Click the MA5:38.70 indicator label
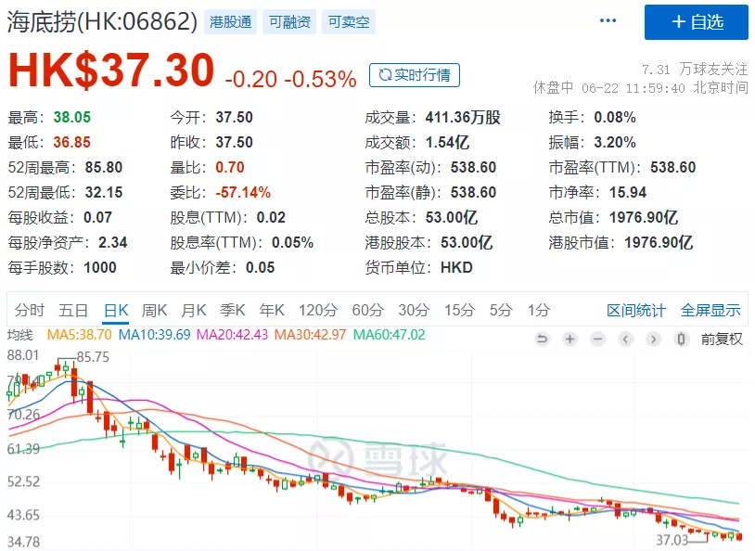Screen dimensions: 755x551 click(x=80, y=335)
